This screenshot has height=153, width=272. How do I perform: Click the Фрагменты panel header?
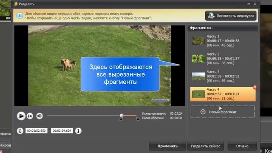[223, 28]
